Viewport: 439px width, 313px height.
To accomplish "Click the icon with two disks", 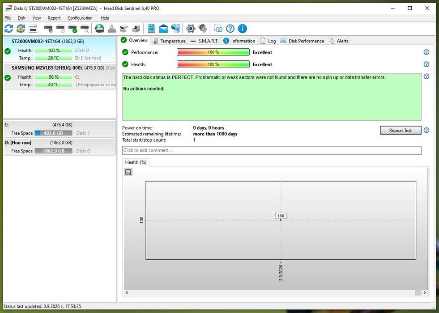I will (124, 29).
